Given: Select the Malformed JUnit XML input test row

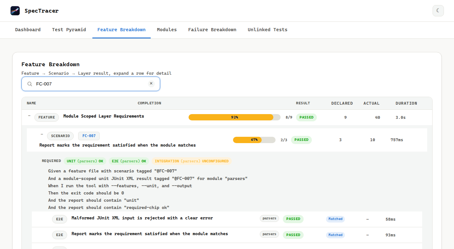Looking at the screenshot, I should tap(227, 219).
